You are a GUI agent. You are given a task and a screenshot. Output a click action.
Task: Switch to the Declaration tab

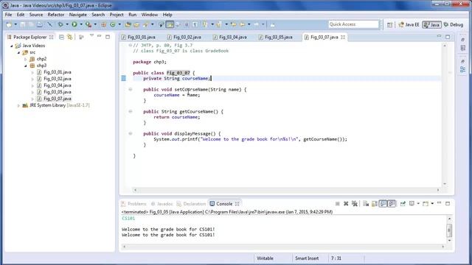[x=192, y=204]
